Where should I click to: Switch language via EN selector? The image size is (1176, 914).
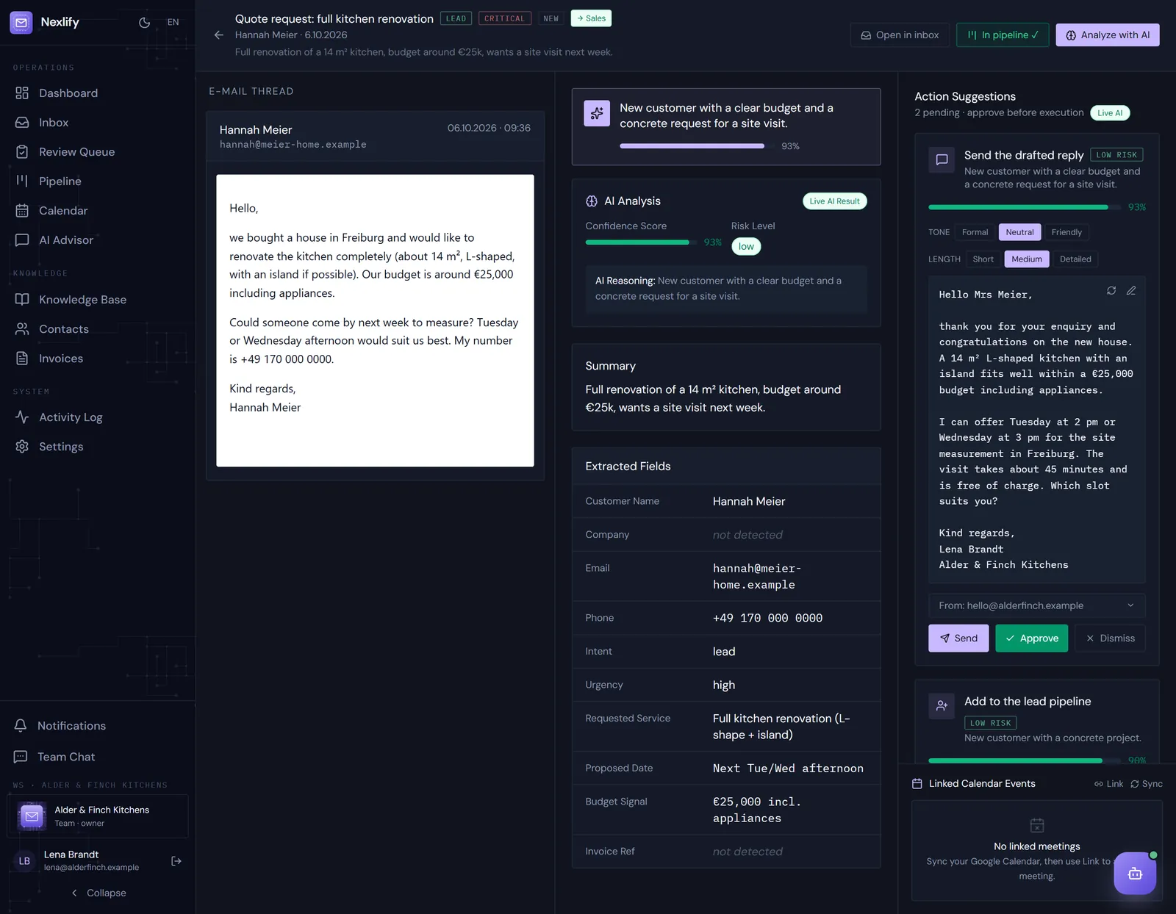[x=173, y=22]
